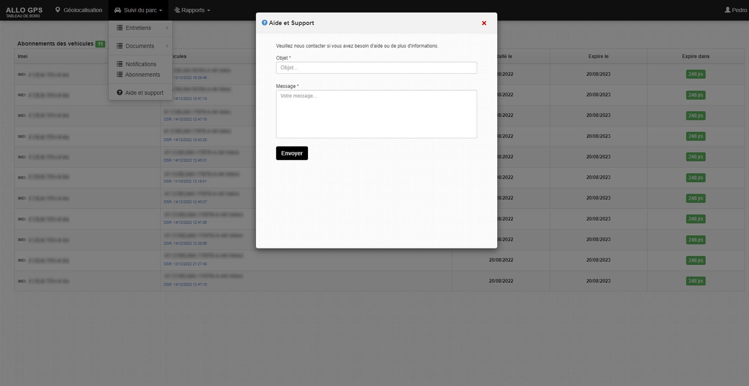
Task: Close the Aide et Support dialog
Action: pyautogui.click(x=484, y=23)
